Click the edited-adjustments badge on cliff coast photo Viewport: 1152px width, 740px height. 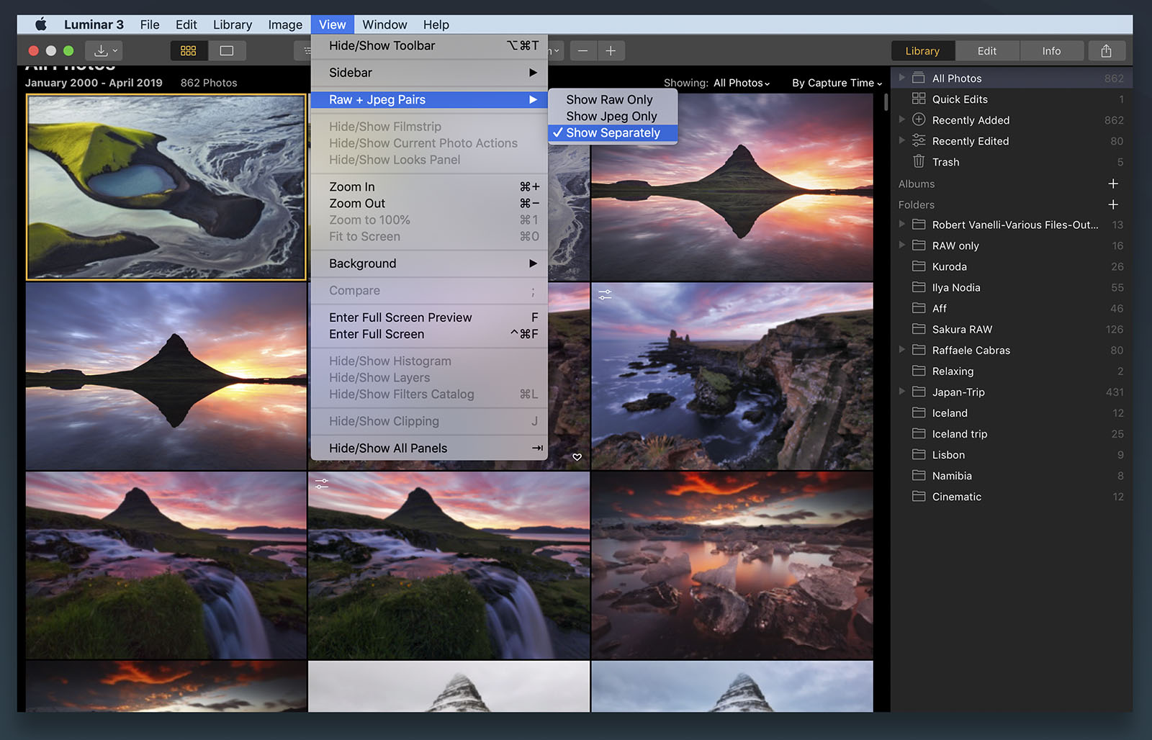605,294
